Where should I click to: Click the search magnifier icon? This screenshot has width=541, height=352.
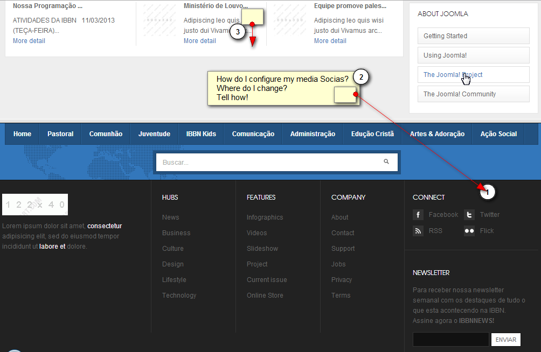386,161
